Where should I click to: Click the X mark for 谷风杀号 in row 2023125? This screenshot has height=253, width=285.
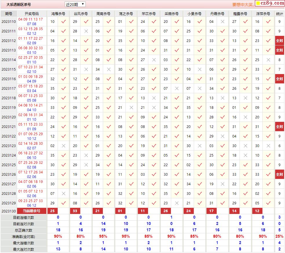tap(86, 165)
